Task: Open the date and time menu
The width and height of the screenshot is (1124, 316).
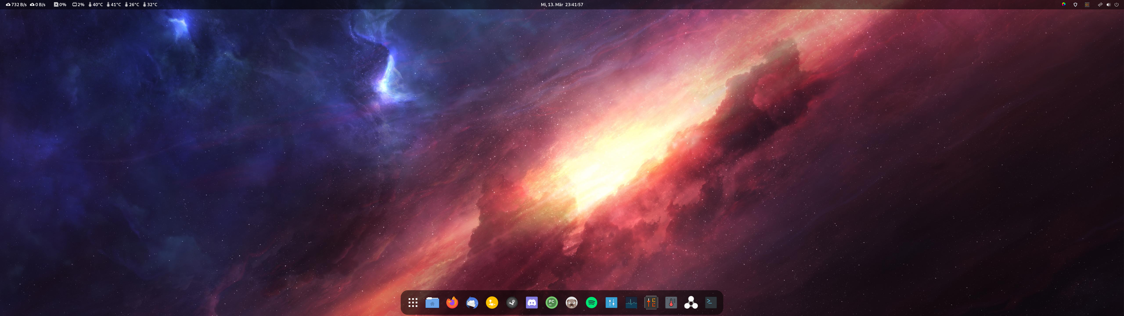Action: (562, 4)
